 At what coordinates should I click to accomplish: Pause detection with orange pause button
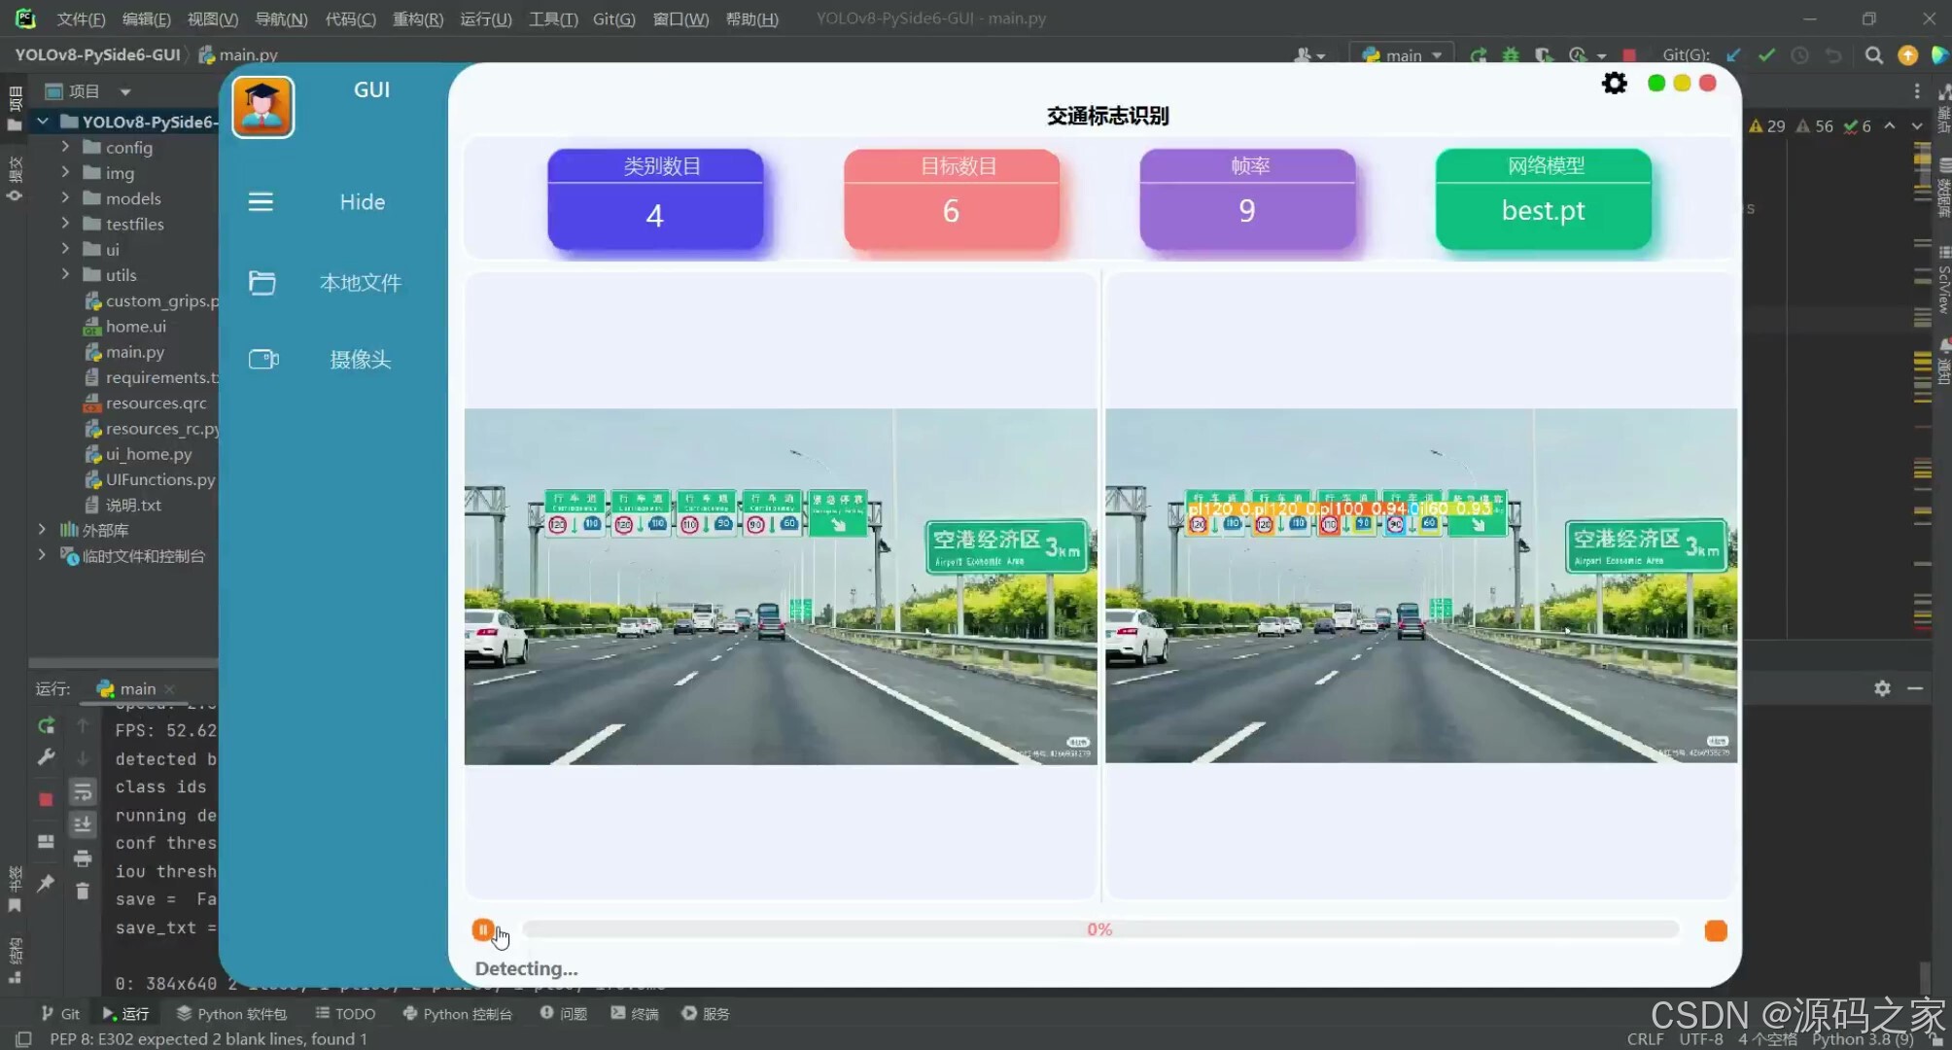click(x=482, y=929)
